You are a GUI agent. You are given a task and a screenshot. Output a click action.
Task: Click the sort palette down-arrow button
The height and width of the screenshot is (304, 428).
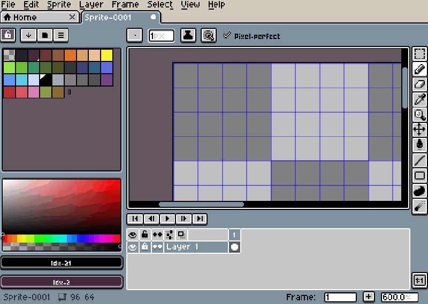(28, 35)
